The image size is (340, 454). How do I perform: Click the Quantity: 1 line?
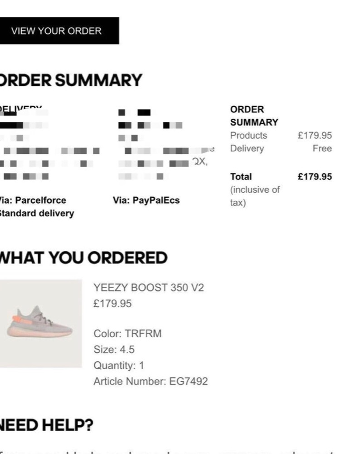[118, 365]
